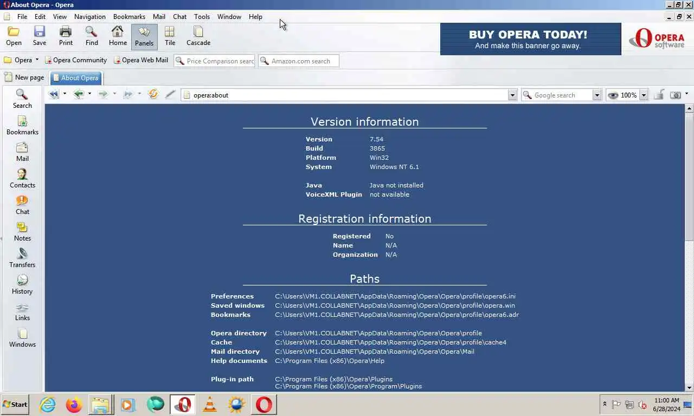Click the Windows Start button
The height and width of the screenshot is (416, 694).
(15, 405)
